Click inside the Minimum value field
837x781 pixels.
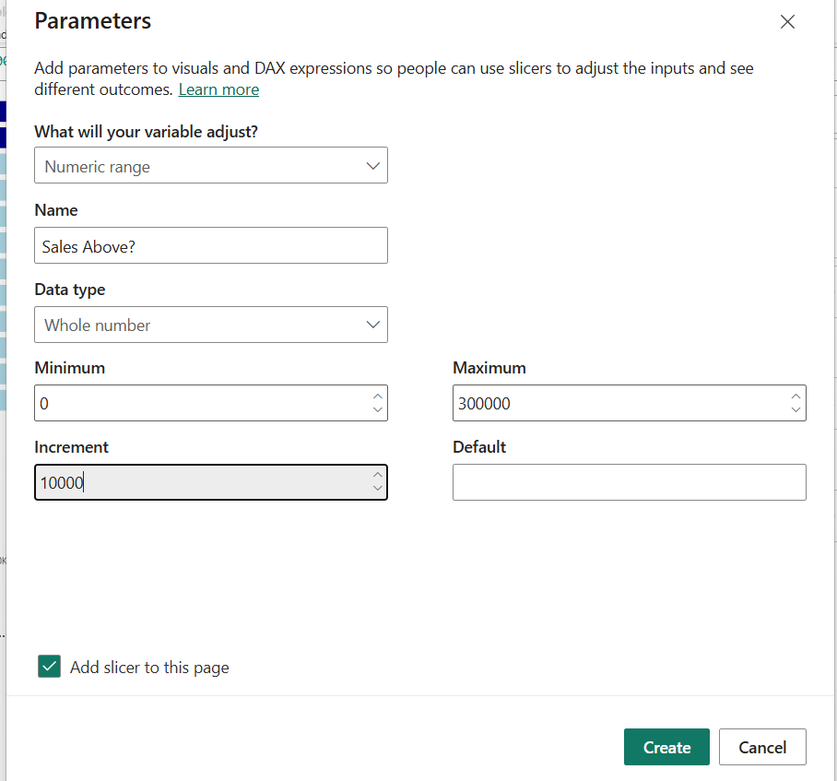click(198, 403)
